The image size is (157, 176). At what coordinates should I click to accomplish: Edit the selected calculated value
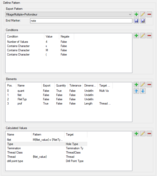click(x=143, y=134)
